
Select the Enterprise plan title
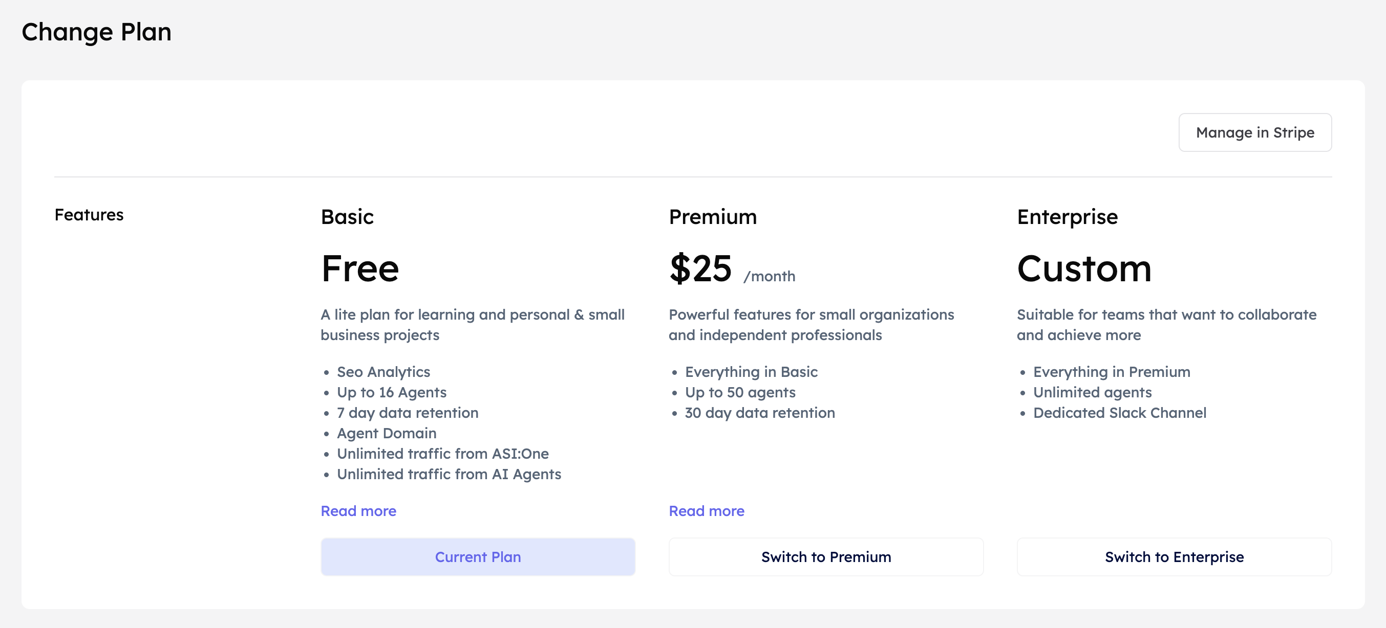[1067, 217]
